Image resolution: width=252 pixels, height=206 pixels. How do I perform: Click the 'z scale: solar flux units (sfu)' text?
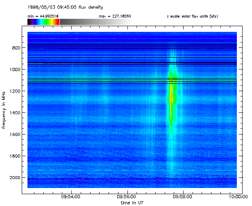coord(192,16)
